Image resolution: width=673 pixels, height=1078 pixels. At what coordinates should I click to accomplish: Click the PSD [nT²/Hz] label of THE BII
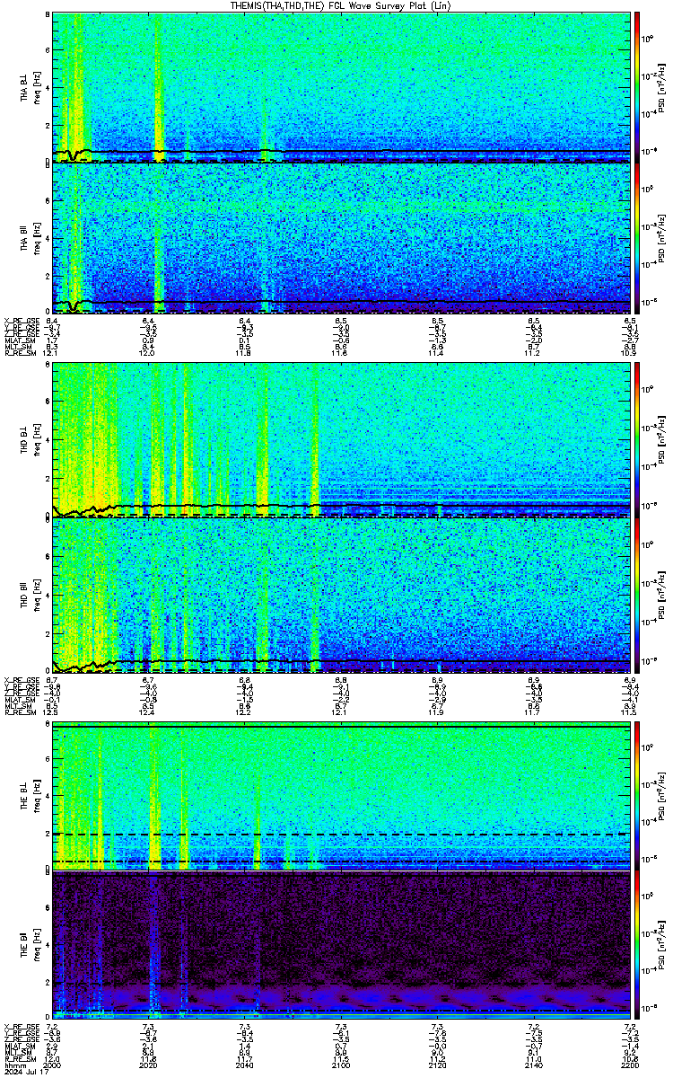(x=660, y=946)
